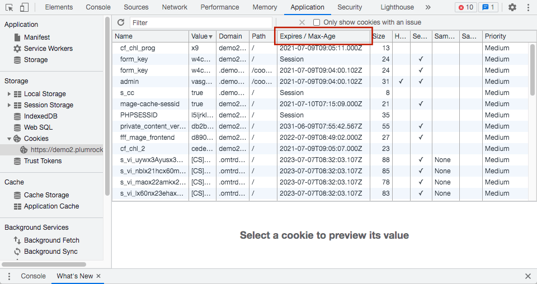Switch to Sources tab
The width and height of the screenshot is (537, 284).
tap(136, 7)
